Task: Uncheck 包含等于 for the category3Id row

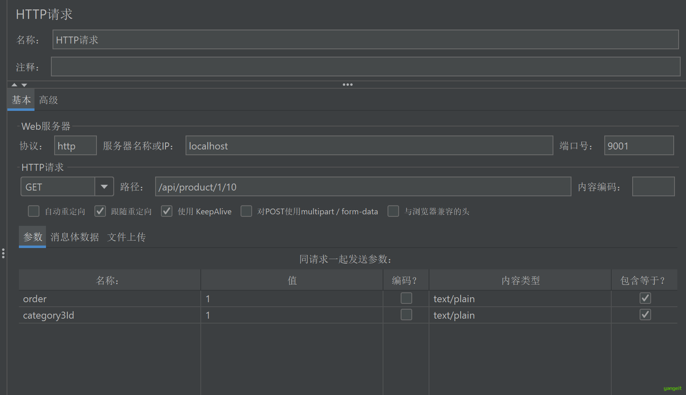Action: pos(645,315)
